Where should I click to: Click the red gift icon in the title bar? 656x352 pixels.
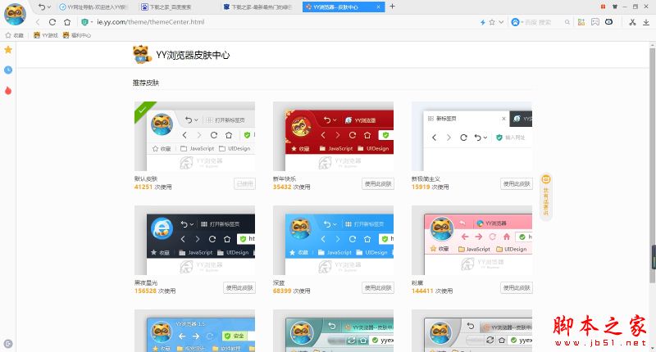point(603,7)
